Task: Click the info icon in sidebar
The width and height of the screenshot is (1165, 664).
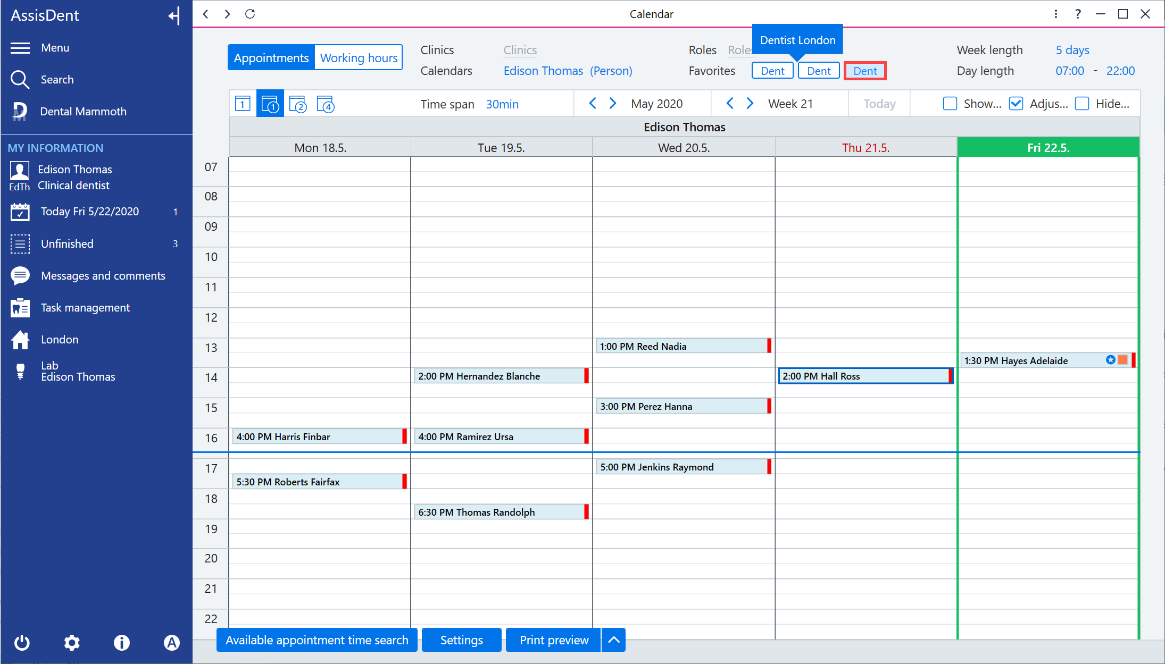Action: pyautogui.click(x=122, y=643)
